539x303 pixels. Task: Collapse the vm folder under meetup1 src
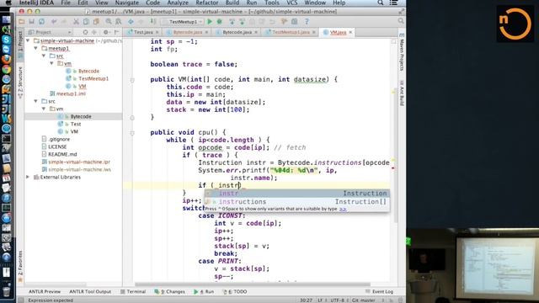point(51,63)
